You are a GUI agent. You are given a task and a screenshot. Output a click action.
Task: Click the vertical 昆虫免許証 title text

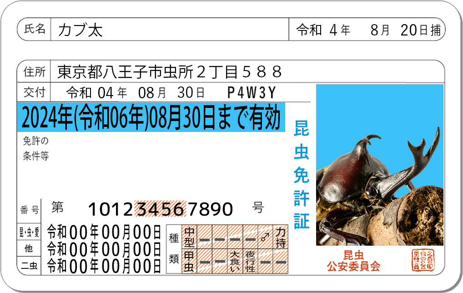[x=301, y=175]
